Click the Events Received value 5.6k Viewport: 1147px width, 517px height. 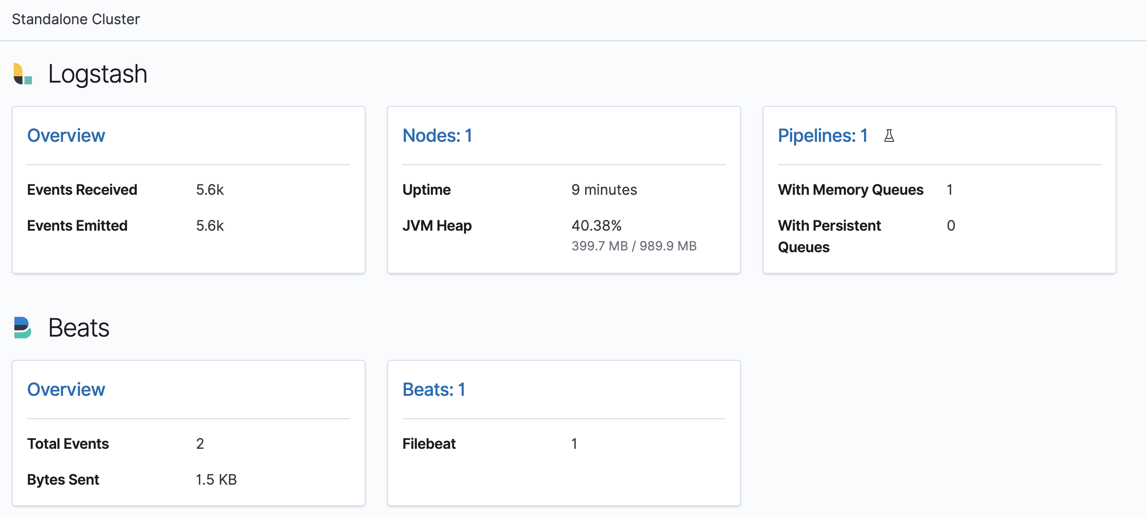click(210, 190)
